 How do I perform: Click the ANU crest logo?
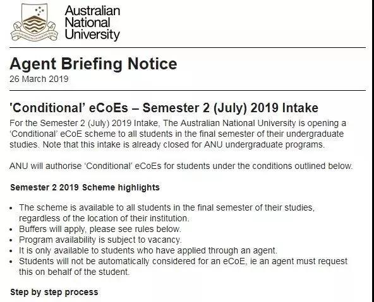coord(34,22)
